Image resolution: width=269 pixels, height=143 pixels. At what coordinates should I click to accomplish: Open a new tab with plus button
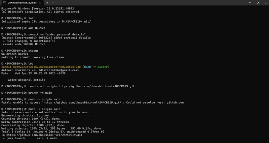[47, 3]
